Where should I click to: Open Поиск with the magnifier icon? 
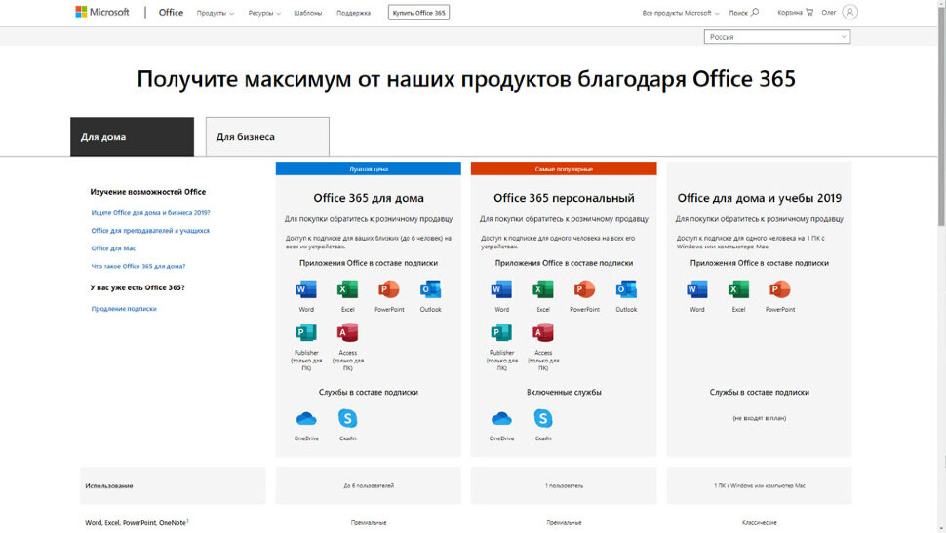[743, 12]
